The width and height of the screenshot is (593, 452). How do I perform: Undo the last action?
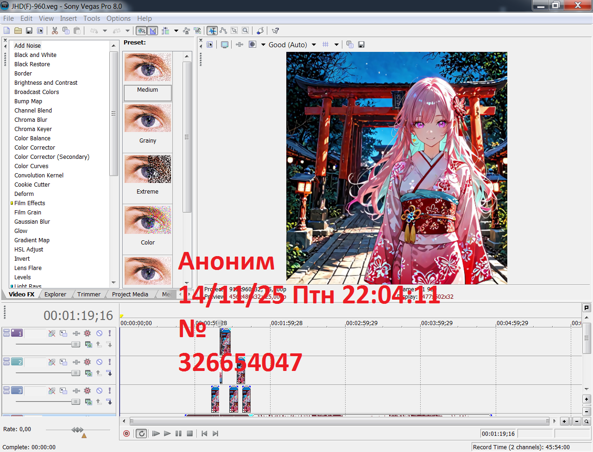coord(94,31)
